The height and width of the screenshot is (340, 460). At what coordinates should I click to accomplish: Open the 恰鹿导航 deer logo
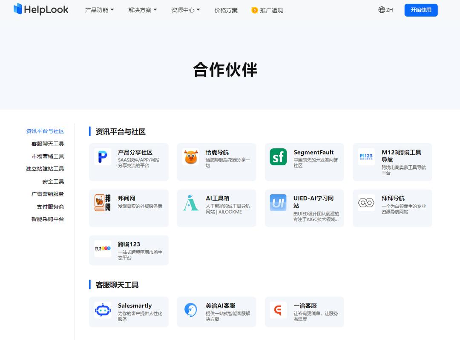click(x=191, y=157)
